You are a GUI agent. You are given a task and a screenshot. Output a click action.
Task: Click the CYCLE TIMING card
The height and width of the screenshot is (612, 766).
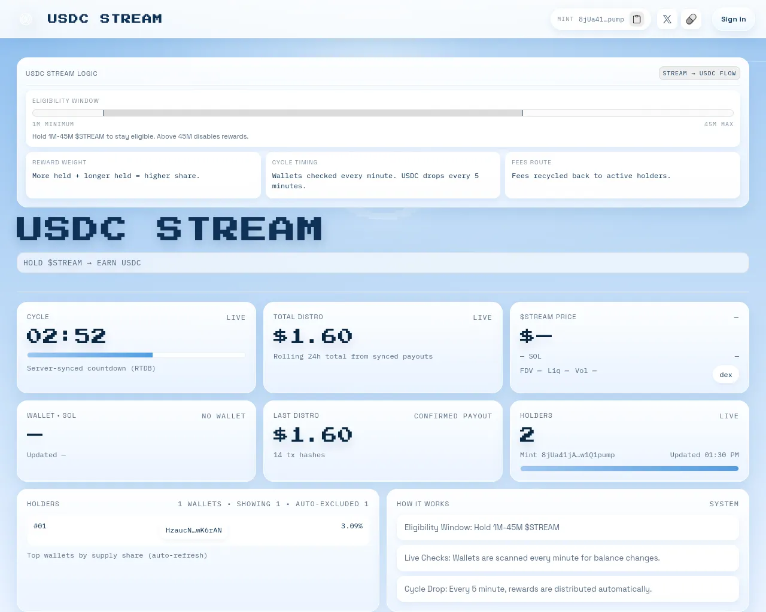[x=383, y=175]
